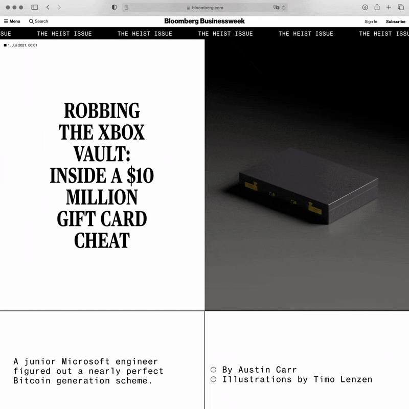Viewport: 409px width, 409px height.
Task: Click the bloomberg.com address field
Action: (x=205, y=8)
